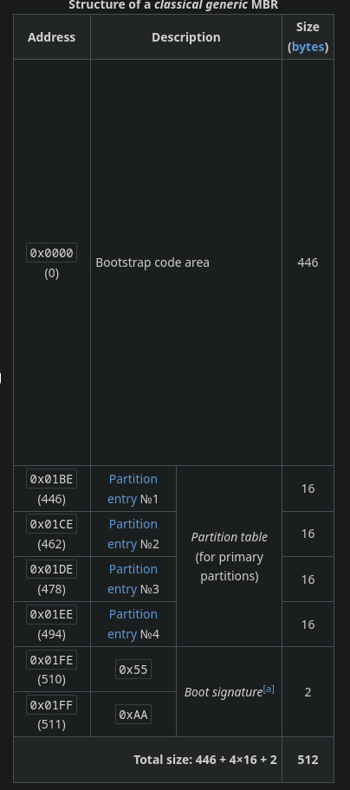The height and width of the screenshot is (790, 350).
Task: Click the Address column header
Action: (51, 37)
